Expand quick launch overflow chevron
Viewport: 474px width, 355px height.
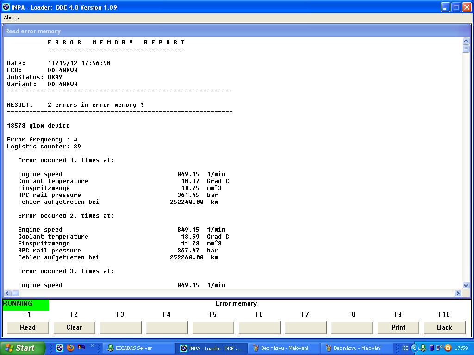coord(93,346)
